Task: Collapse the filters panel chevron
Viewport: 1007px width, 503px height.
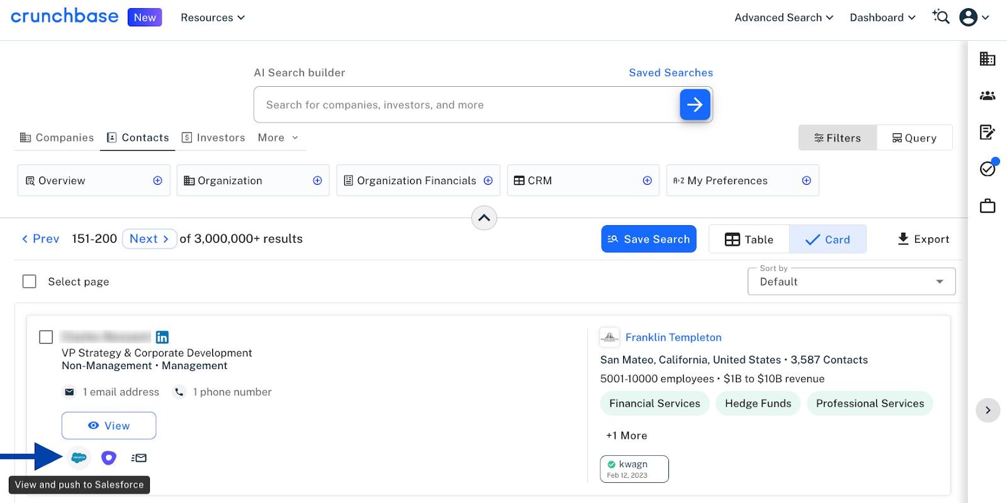Action: pyautogui.click(x=484, y=218)
